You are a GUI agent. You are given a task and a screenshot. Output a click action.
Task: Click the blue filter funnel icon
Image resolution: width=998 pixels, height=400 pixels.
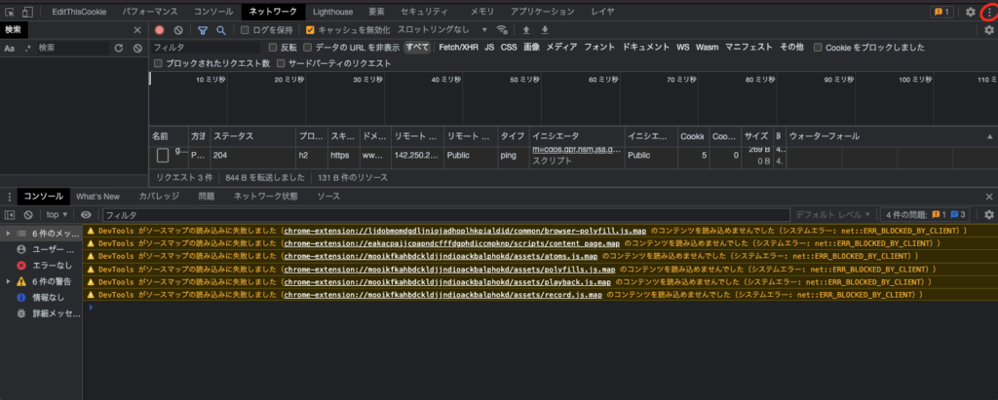[x=204, y=30]
